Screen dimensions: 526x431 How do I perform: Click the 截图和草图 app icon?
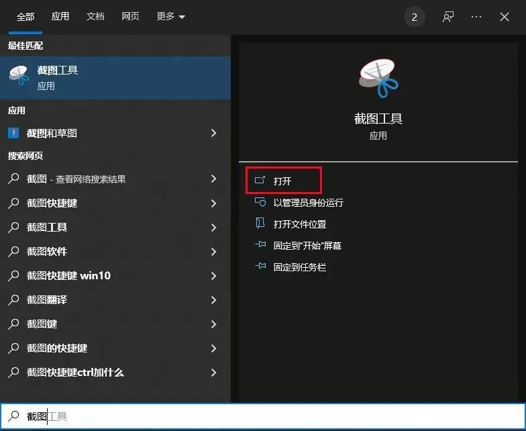(x=13, y=133)
